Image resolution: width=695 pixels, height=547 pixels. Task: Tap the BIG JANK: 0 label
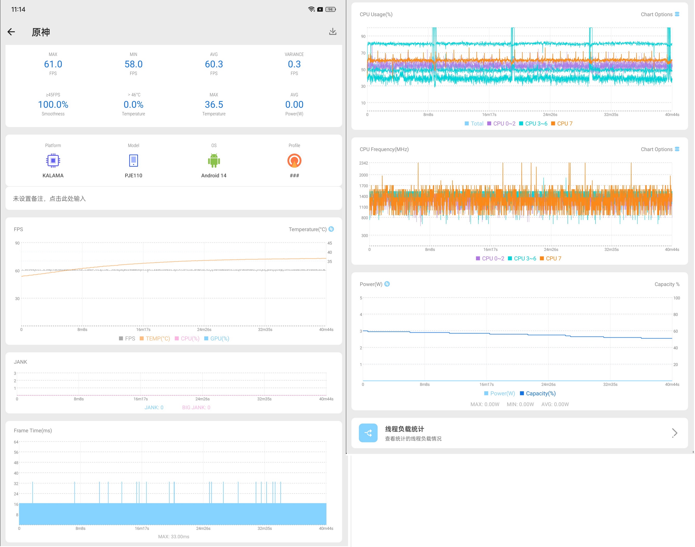tap(196, 407)
